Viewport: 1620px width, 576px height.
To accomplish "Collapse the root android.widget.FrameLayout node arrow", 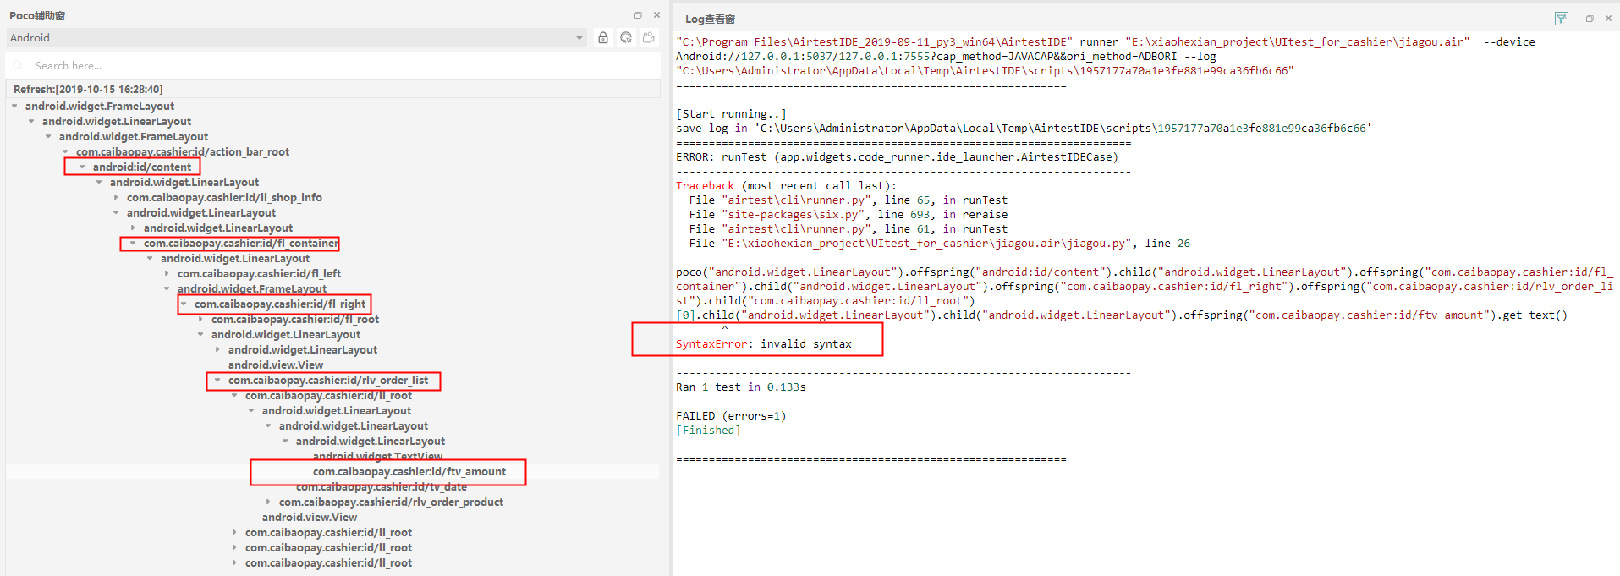I will [x=15, y=106].
